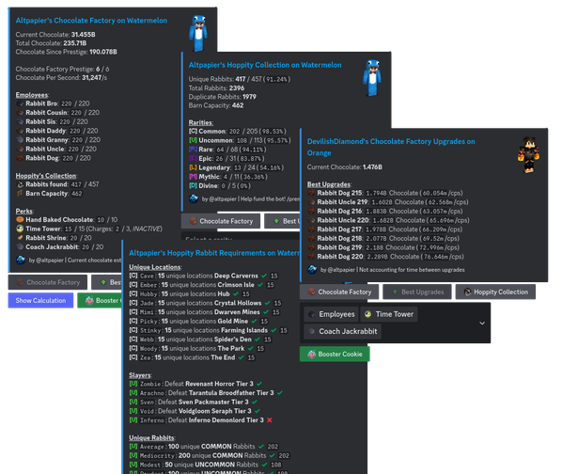Click the blue penguin avatar in Chocolate Factory embed

click(x=198, y=33)
